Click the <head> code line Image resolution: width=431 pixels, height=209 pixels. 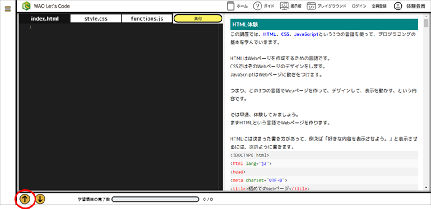(x=324, y=172)
